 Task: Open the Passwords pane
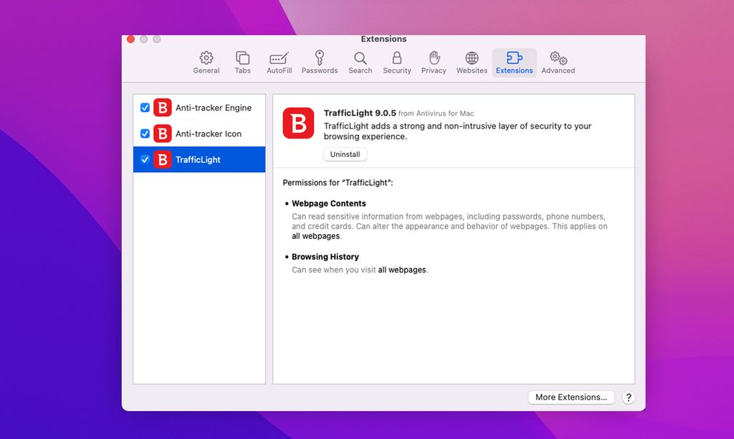pyautogui.click(x=320, y=62)
